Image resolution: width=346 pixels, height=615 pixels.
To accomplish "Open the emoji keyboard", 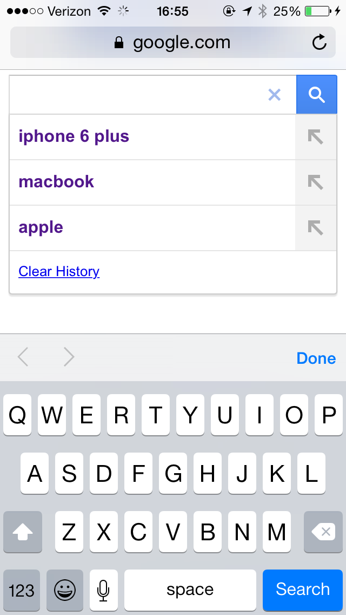I will point(65,590).
